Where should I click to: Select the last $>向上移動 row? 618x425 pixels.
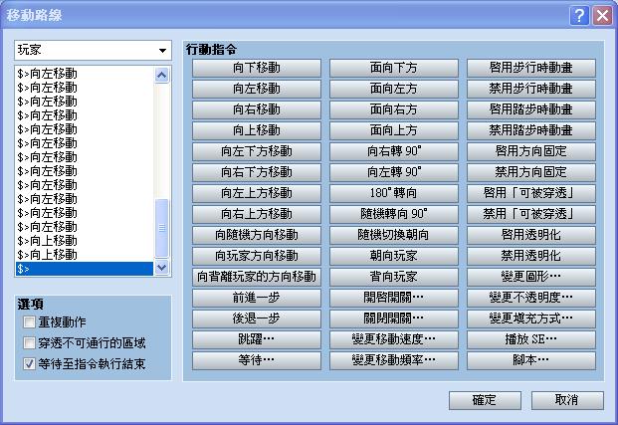pos(85,255)
